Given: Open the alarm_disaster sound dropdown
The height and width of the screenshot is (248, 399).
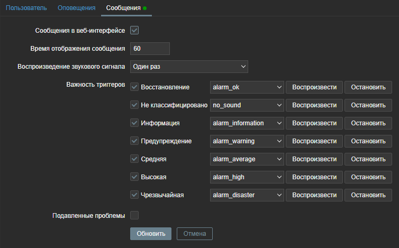Looking at the screenshot, I should 247,195.
